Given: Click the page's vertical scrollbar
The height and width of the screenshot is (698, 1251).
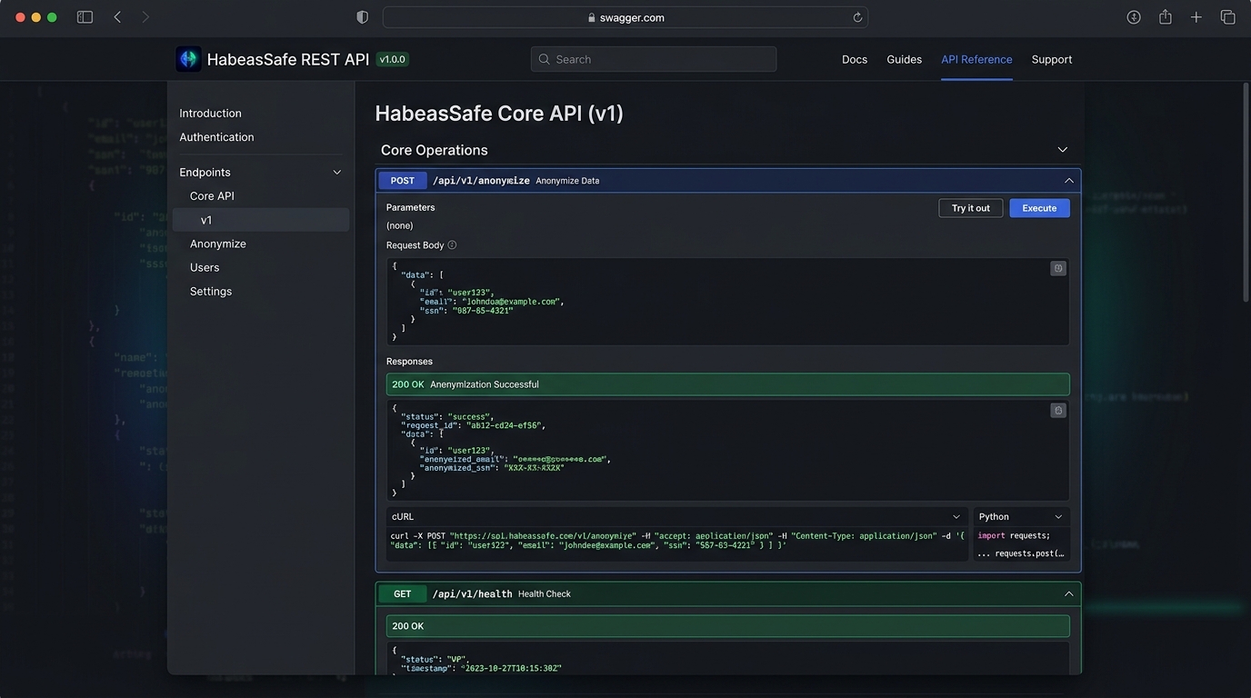Looking at the screenshot, I should (x=1246, y=193).
